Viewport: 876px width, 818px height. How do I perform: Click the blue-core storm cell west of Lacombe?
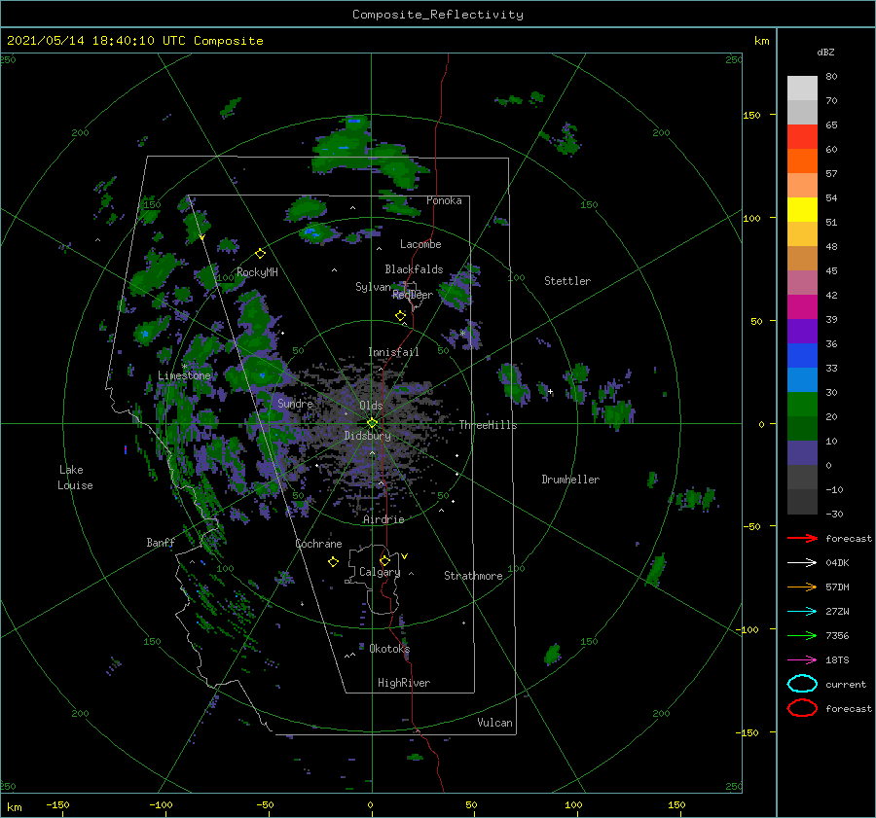[316, 231]
